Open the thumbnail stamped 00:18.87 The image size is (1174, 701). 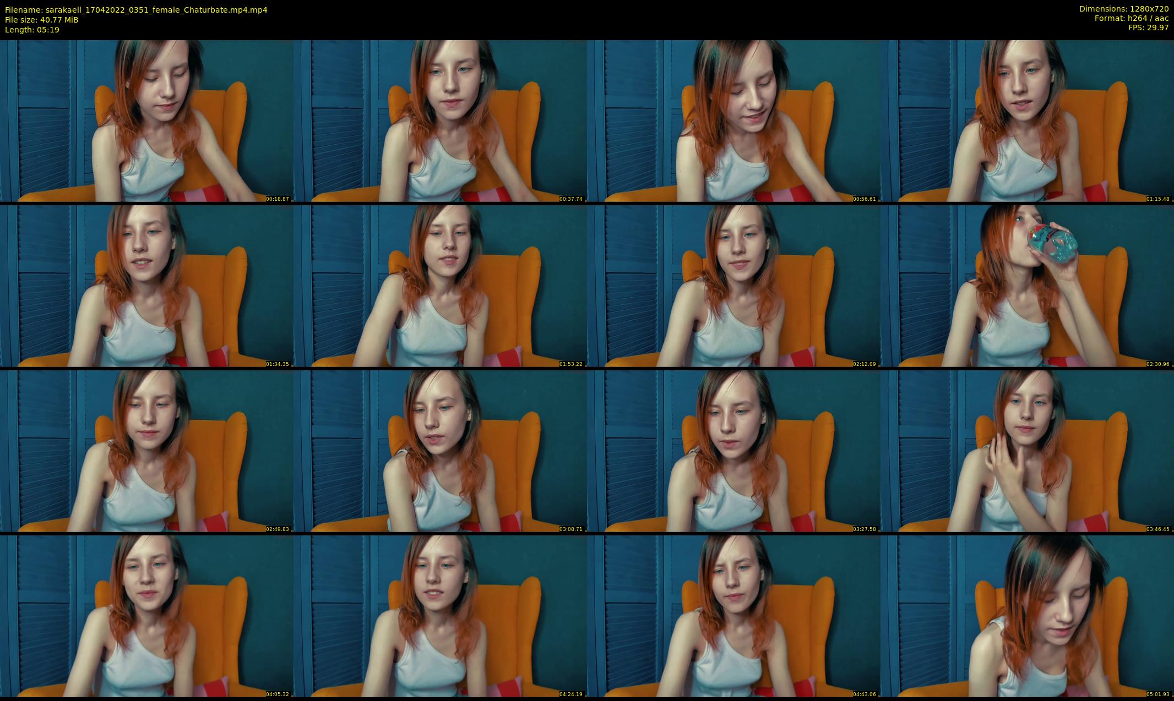tap(145, 121)
